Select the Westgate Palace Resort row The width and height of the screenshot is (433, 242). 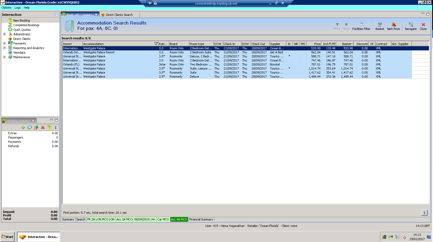click(237, 52)
